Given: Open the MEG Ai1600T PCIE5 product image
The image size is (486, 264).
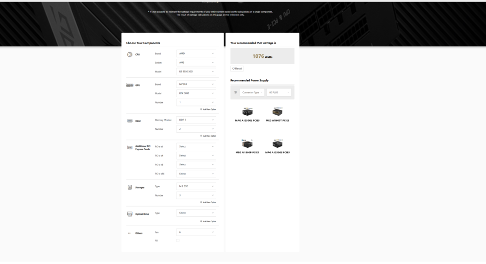Looking at the screenshot, I should pyautogui.click(x=278, y=112).
